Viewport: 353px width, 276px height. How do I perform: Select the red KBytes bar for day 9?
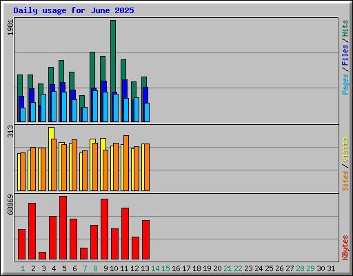click(x=104, y=229)
